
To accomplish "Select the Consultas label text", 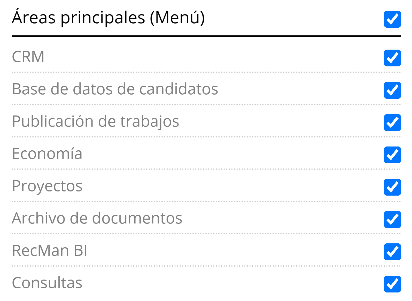I will [x=47, y=283].
